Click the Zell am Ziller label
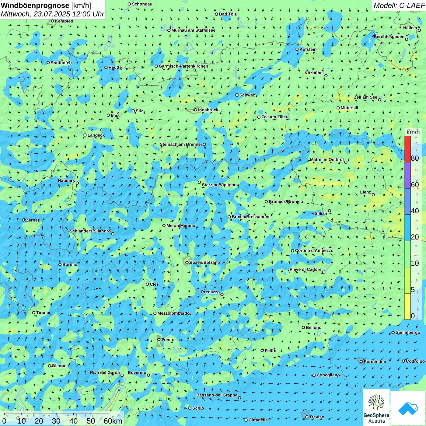Viewport: 426px width, 426px height. 274,117
